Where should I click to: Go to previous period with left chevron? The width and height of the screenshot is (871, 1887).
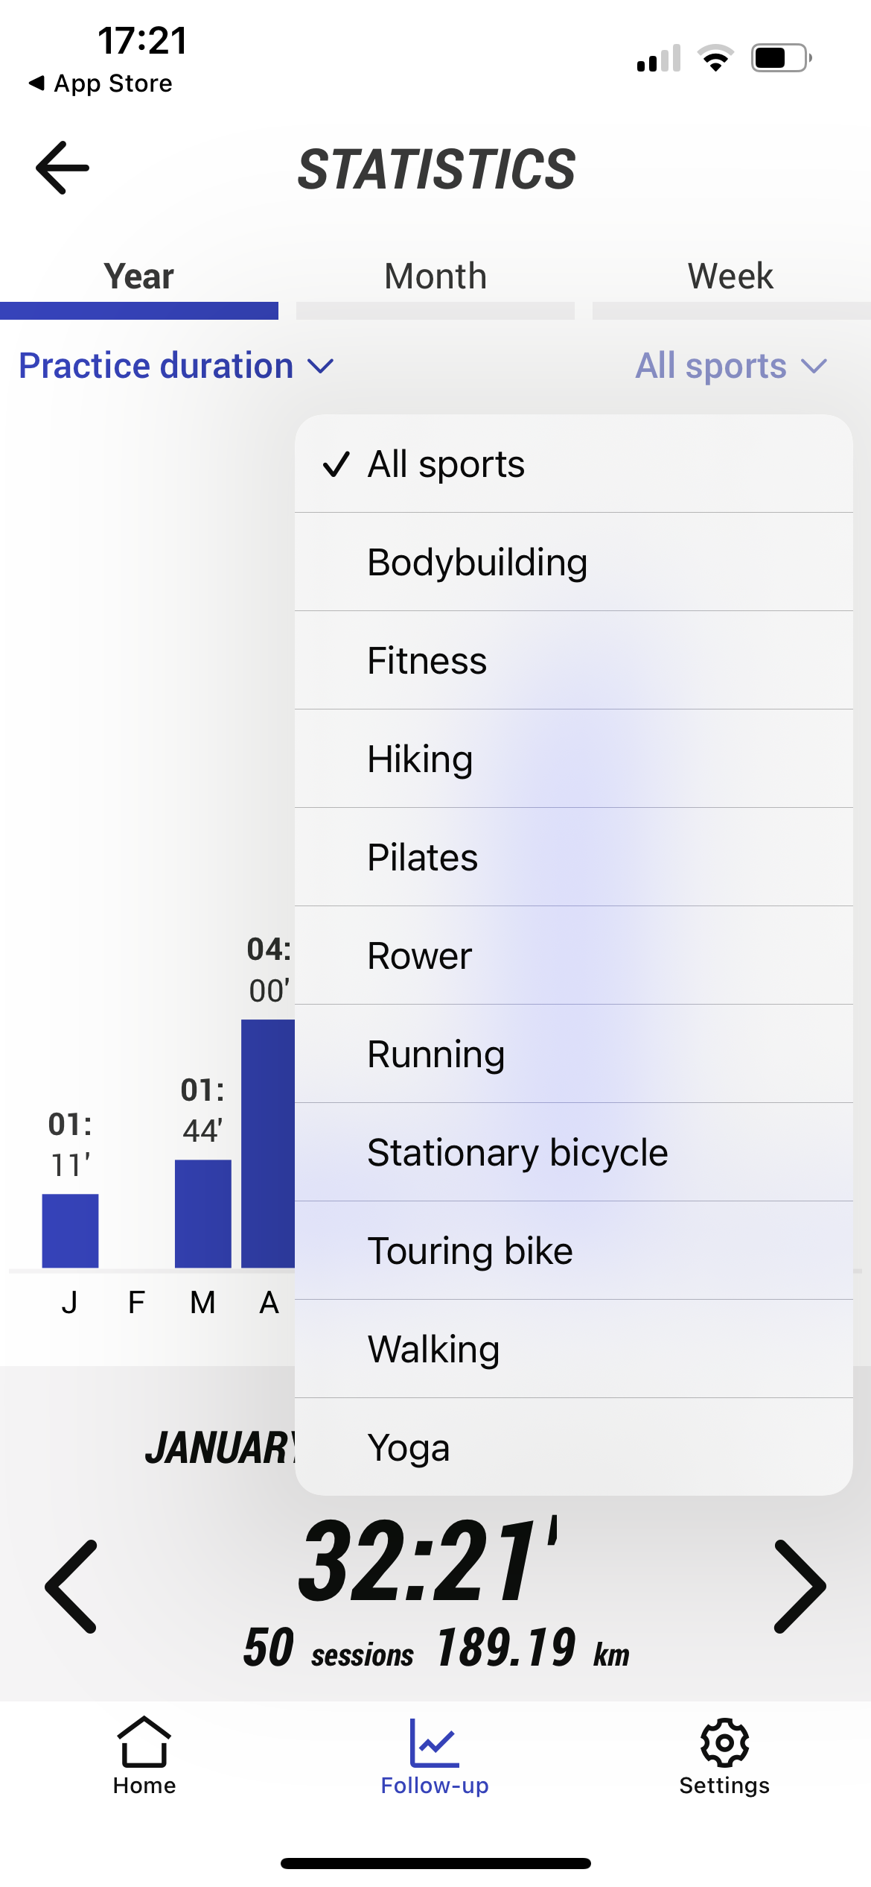coord(71,1586)
